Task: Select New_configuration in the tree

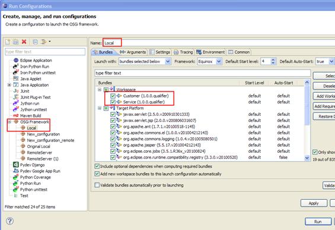Action: [x=43, y=134]
